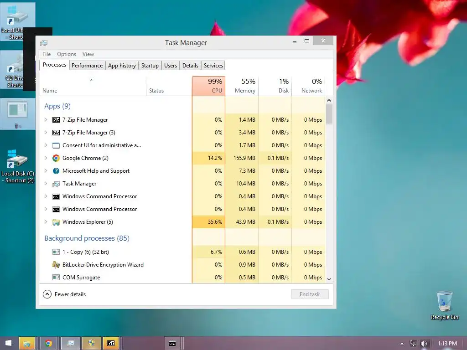Click the 14.2% CPU value
The width and height of the screenshot is (467, 350).
point(215,158)
